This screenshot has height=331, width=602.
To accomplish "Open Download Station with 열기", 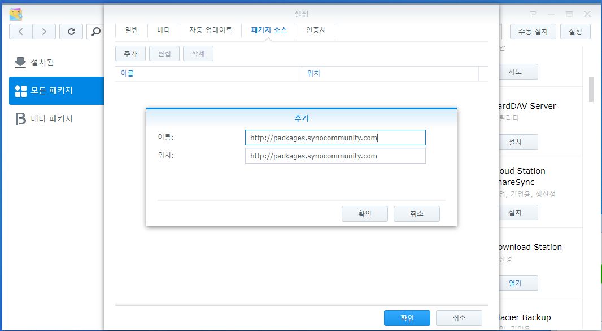I will [518, 283].
